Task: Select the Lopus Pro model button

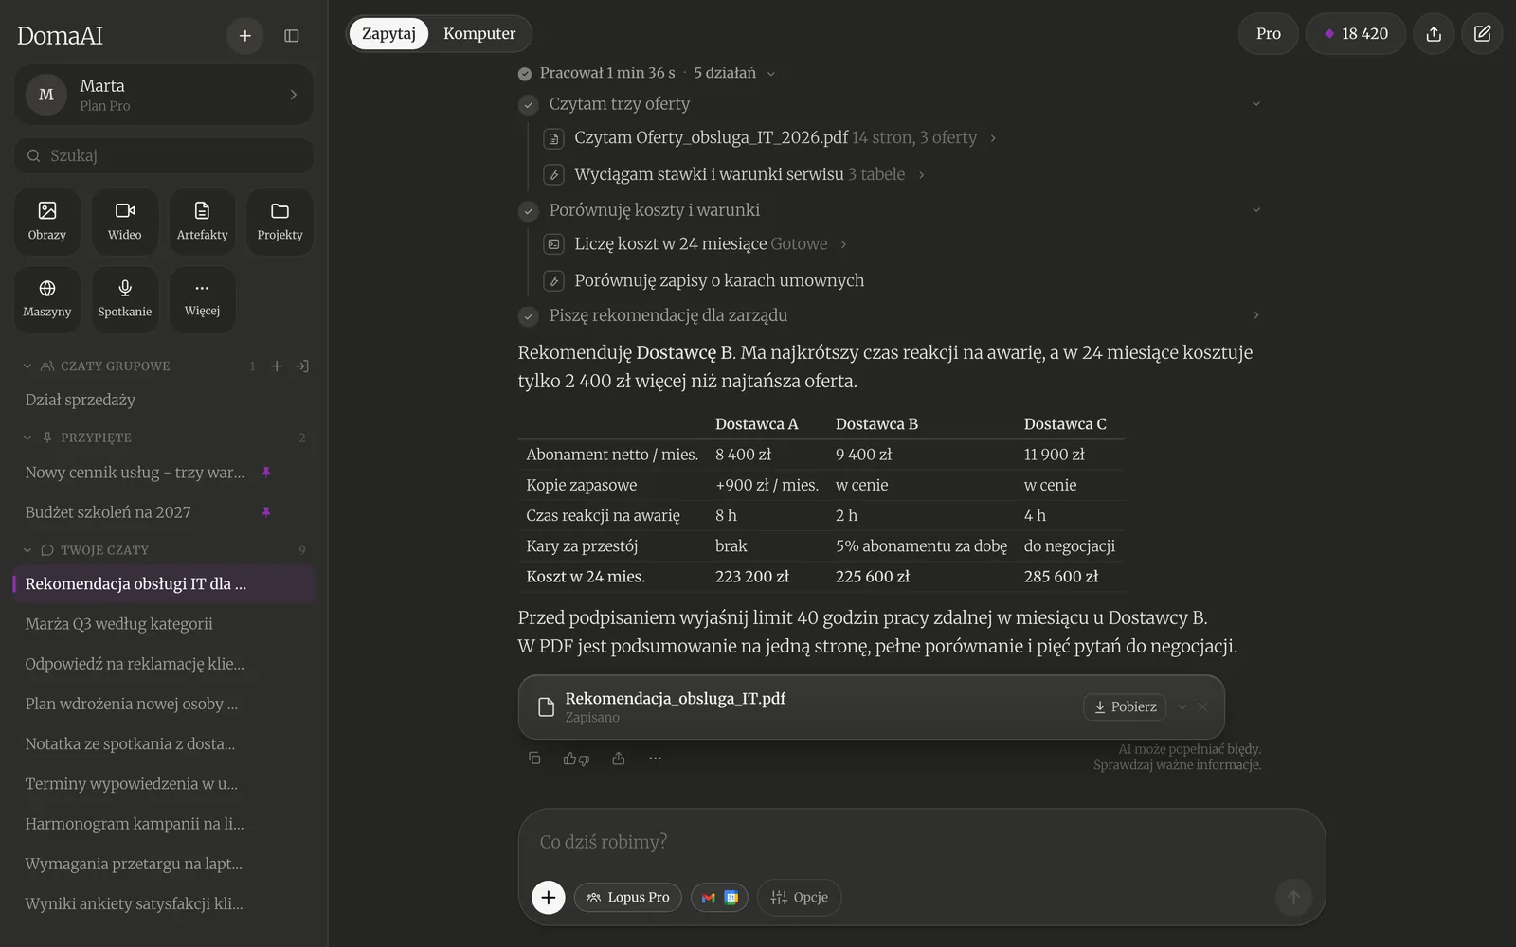Action: point(627,897)
